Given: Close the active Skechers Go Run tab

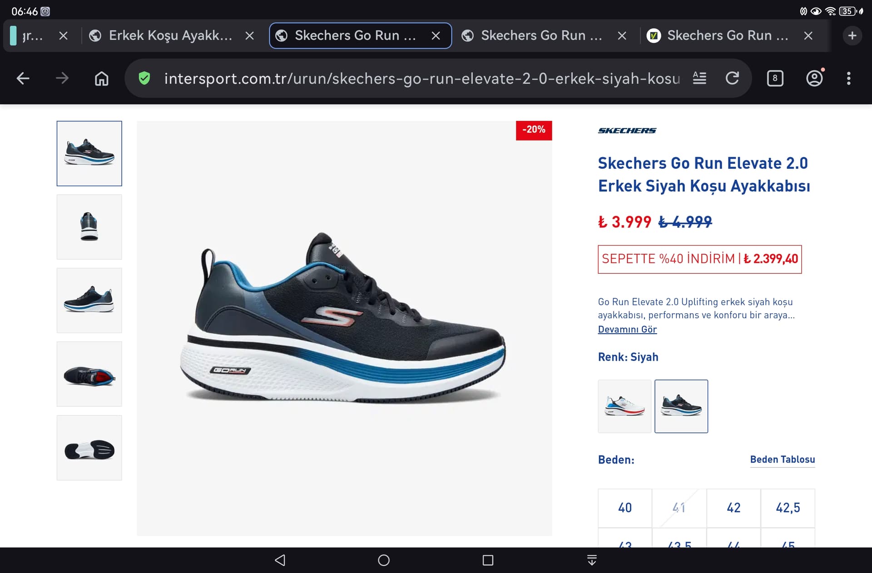Looking at the screenshot, I should pos(436,35).
